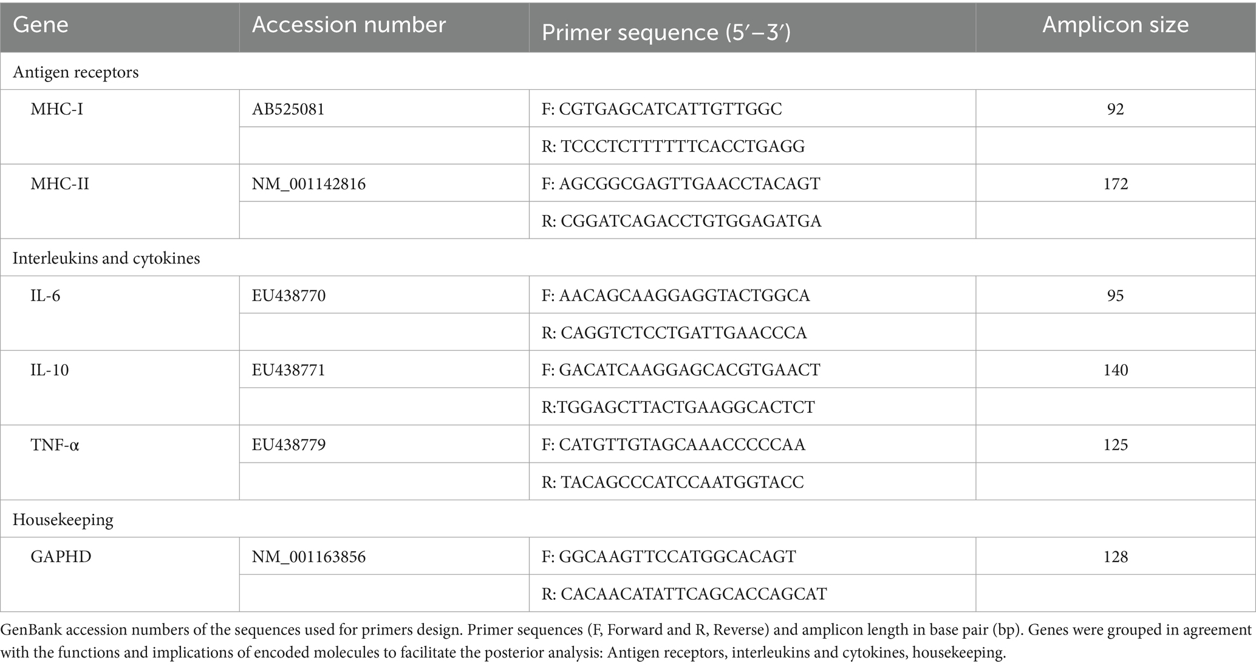Select MHC-II forward primer sequence

tap(681, 183)
